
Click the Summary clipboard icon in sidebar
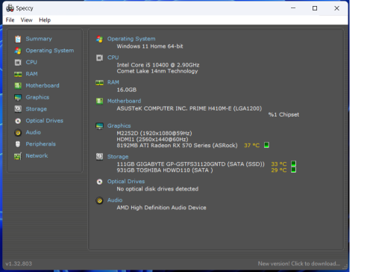coord(18,39)
